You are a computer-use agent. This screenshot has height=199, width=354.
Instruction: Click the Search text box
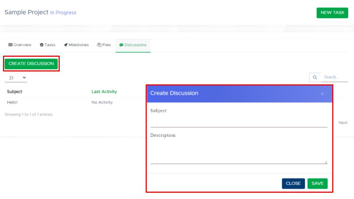[x=334, y=77]
